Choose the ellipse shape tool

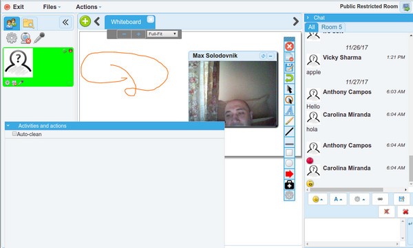click(x=289, y=164)
